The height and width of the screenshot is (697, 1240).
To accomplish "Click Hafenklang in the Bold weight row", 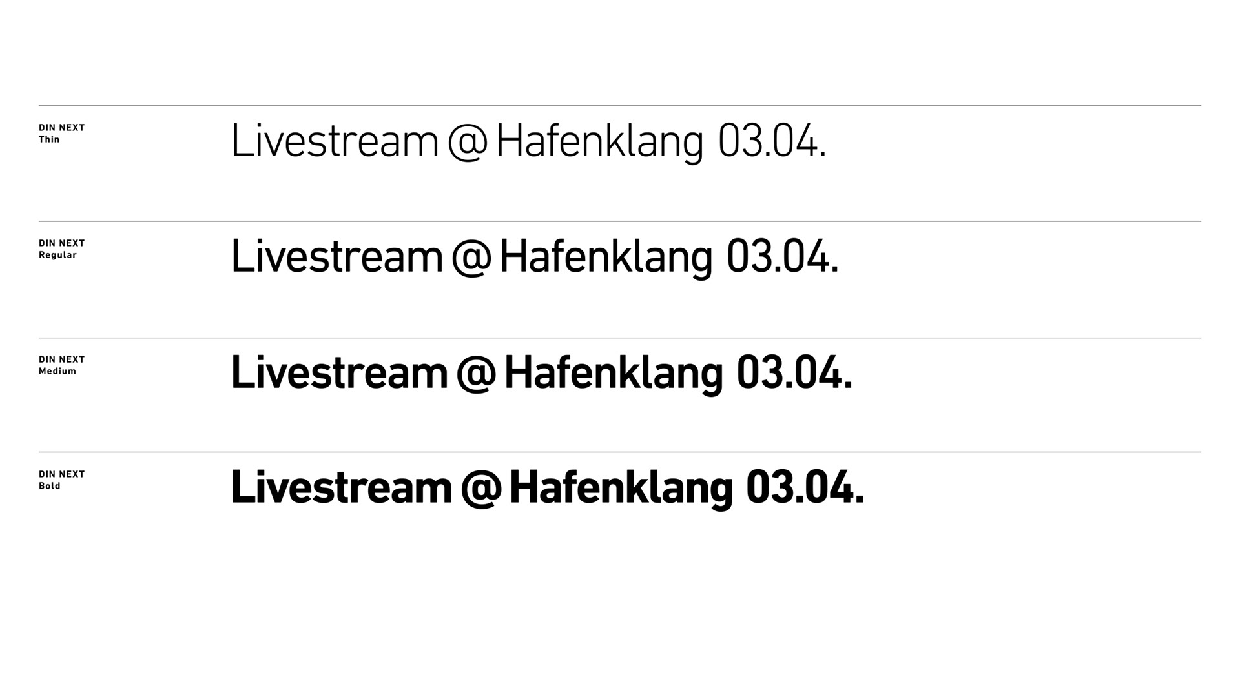I will click(x=621, y=489).
